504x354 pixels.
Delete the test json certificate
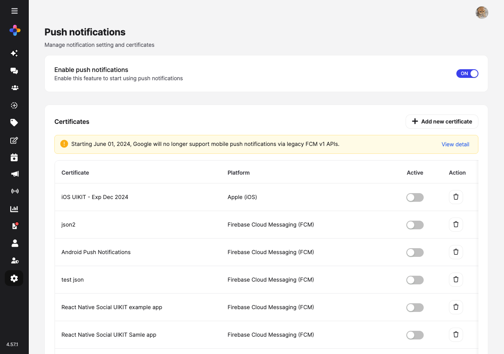coord(456,279)
